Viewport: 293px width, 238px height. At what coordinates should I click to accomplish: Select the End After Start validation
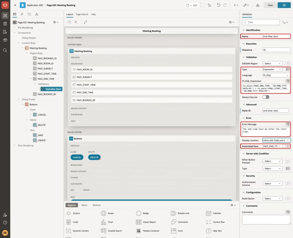tap(52, 89)
